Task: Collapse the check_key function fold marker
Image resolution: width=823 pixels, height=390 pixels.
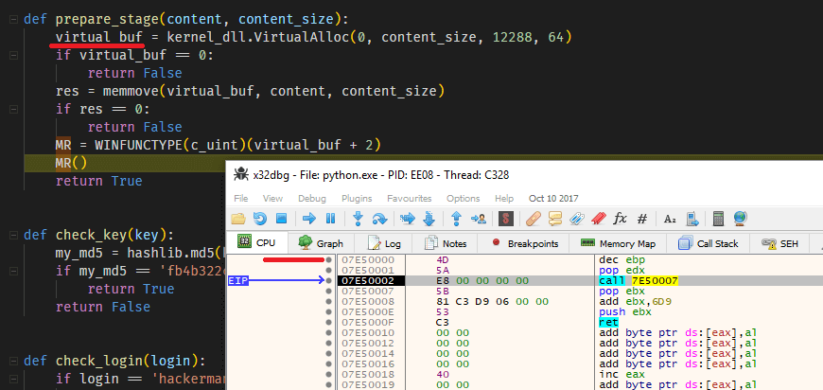Action: 13,235
